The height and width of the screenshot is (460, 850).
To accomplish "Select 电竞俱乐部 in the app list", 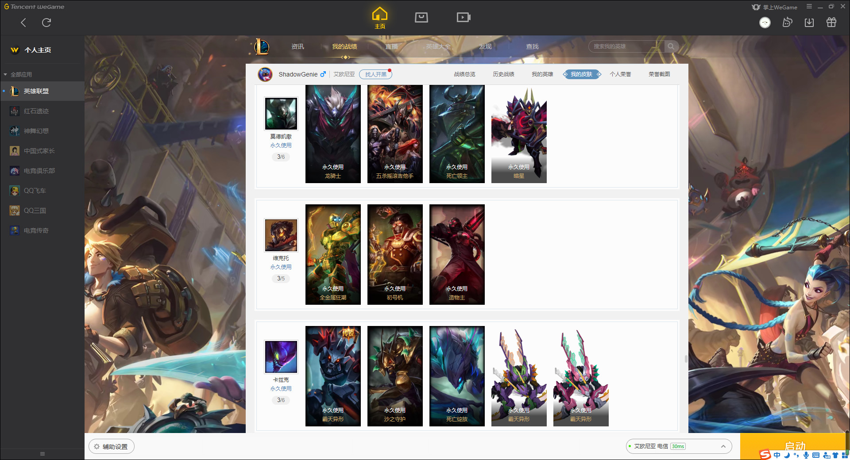I will pyautogui.click(x=42, y=171).
